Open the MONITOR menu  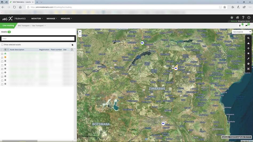pos(37,19)
